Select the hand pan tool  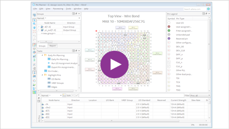click(34, 28)
